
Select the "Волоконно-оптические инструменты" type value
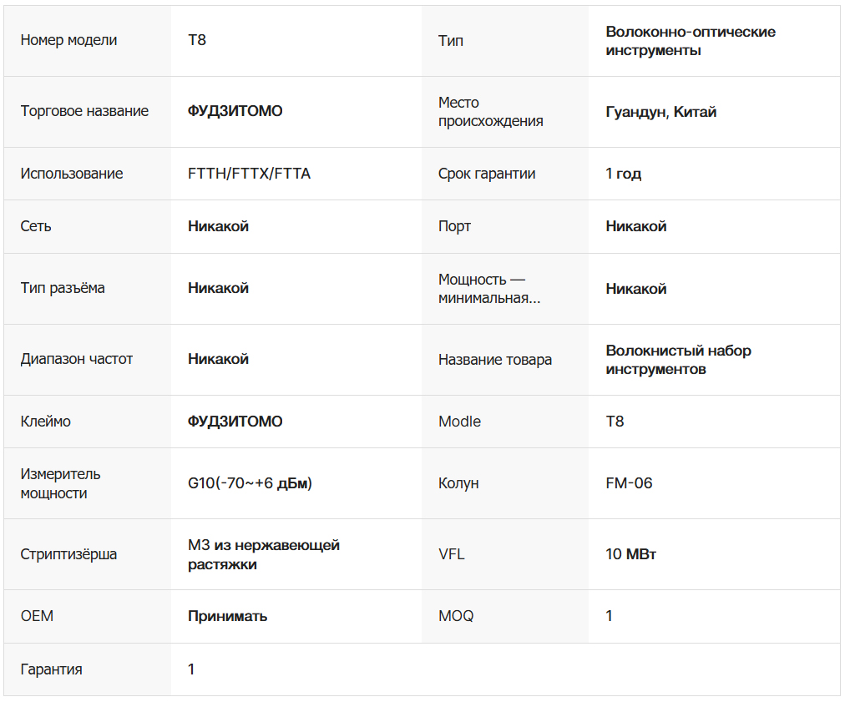click(690, 41)
